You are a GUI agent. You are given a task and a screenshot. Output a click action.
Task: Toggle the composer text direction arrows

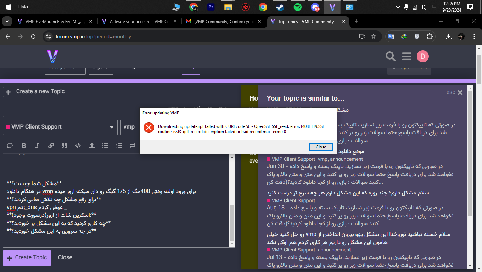(x=133, y=146)
